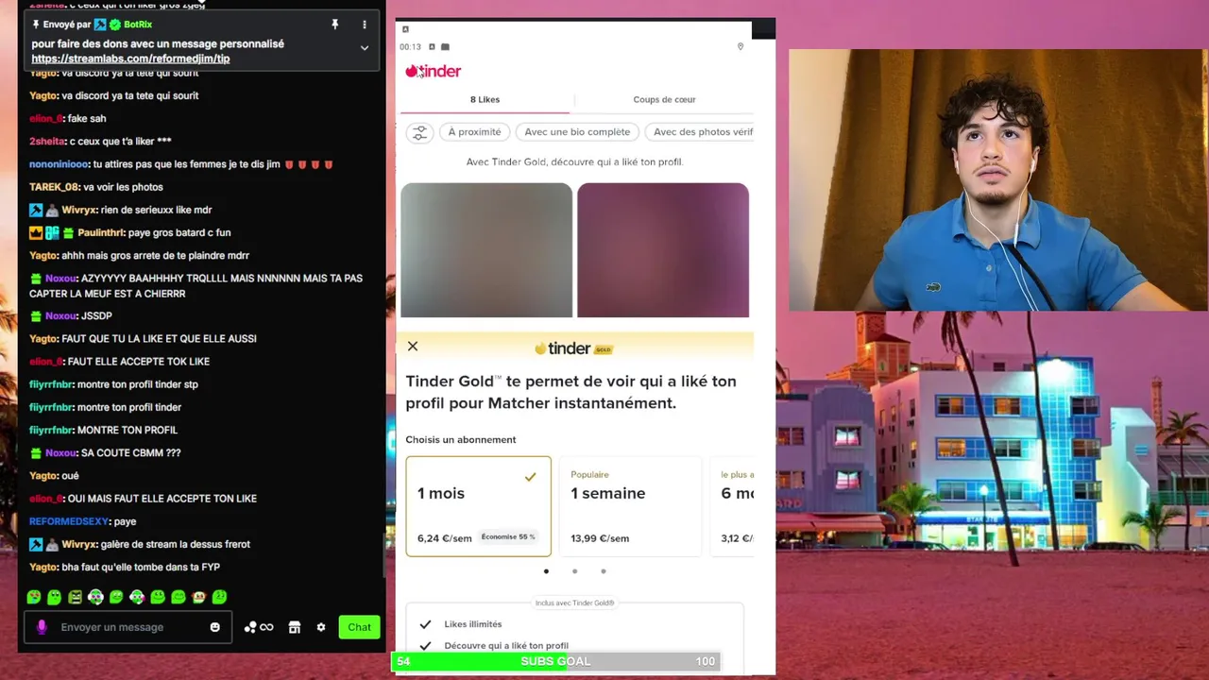
Task: Click username REFORMEDSEXY in chat
Action: pos(69,521)
